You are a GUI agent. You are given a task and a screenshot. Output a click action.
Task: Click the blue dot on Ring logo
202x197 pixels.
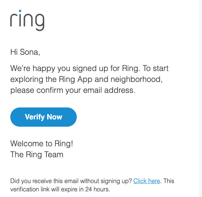pyautogui.click(x=20, y=12)
